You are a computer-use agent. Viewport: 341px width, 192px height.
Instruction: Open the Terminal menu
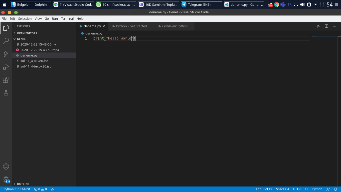67,18
